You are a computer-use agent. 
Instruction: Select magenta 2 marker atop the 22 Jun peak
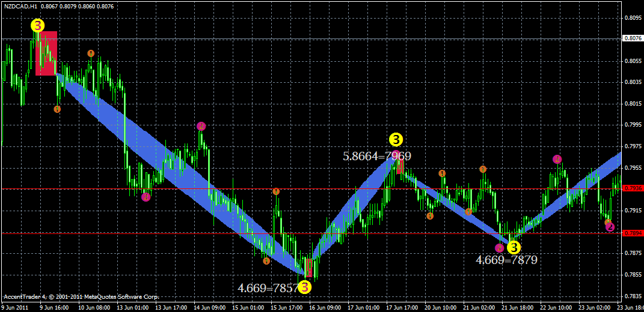click(557, 159)
